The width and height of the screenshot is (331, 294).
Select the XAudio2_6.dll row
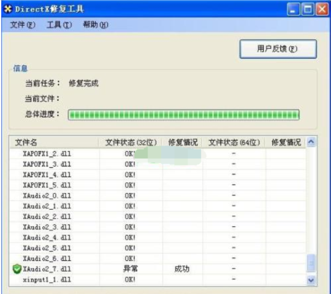point(157,259)
